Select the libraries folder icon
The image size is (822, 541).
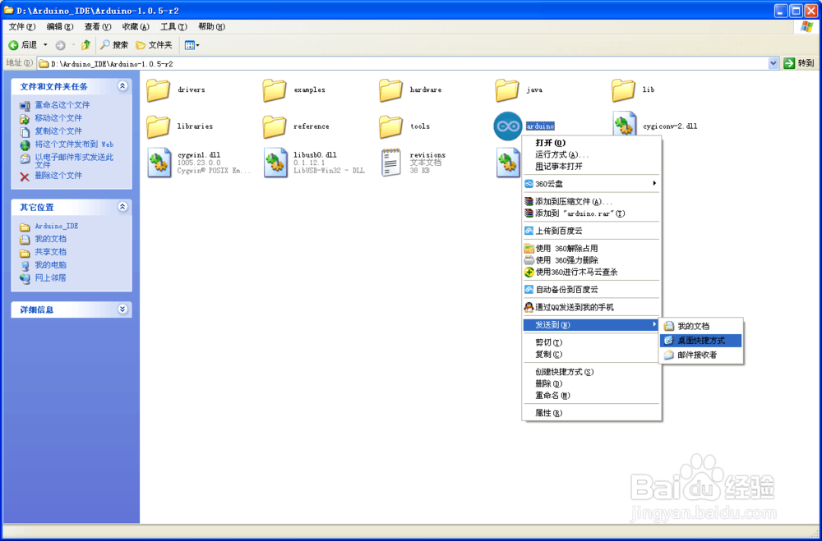158,126
